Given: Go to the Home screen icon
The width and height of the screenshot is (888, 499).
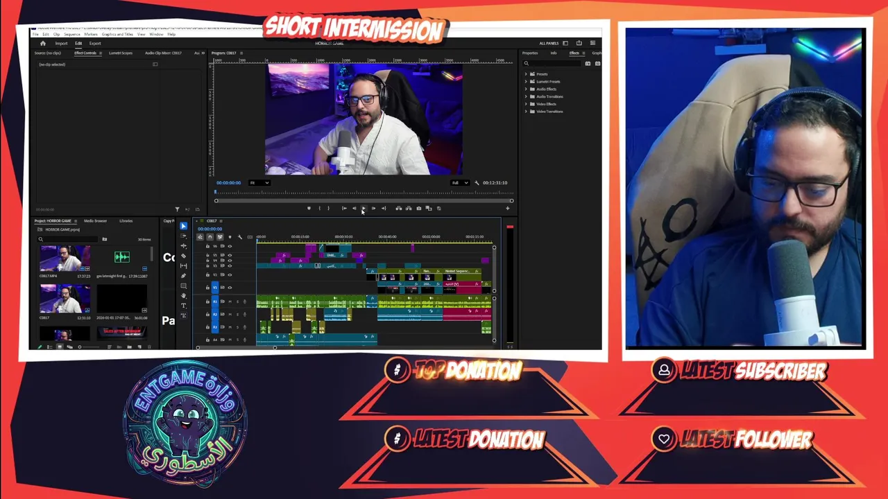Looking at the screenshot, I should coord(42,43).
